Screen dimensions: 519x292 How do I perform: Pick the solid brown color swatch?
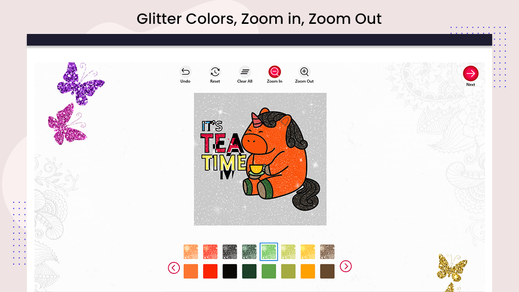coord(327,271)
